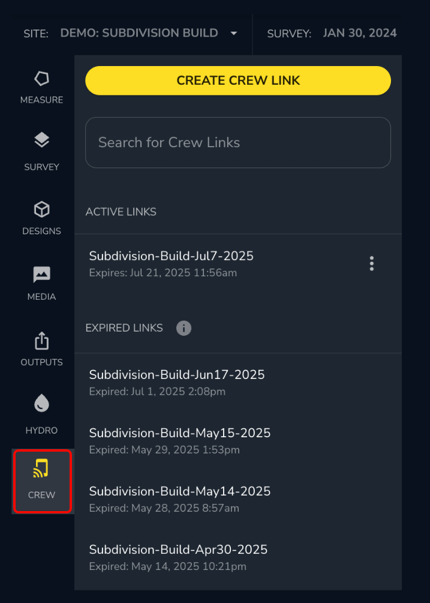Click the Search for Crew Links field
The width and height of the screenshot is (430, 603).
pos(238,142)
